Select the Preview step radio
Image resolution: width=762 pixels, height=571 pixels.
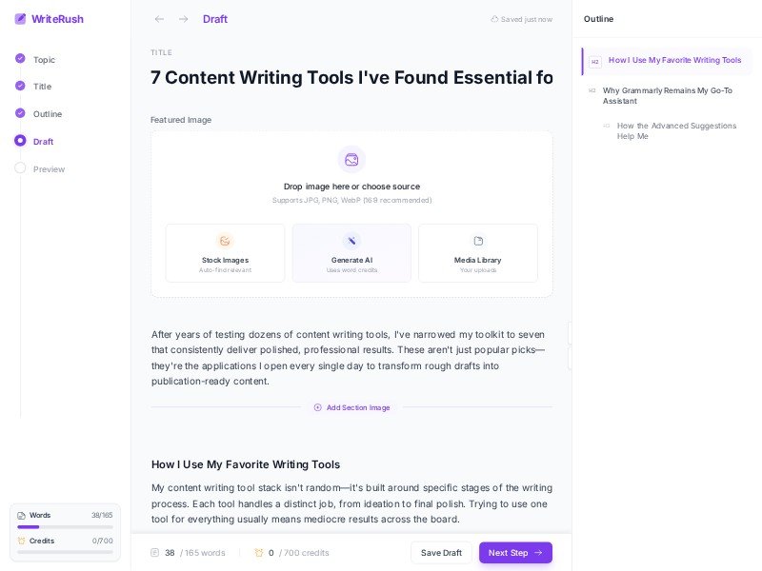(20, 169)
